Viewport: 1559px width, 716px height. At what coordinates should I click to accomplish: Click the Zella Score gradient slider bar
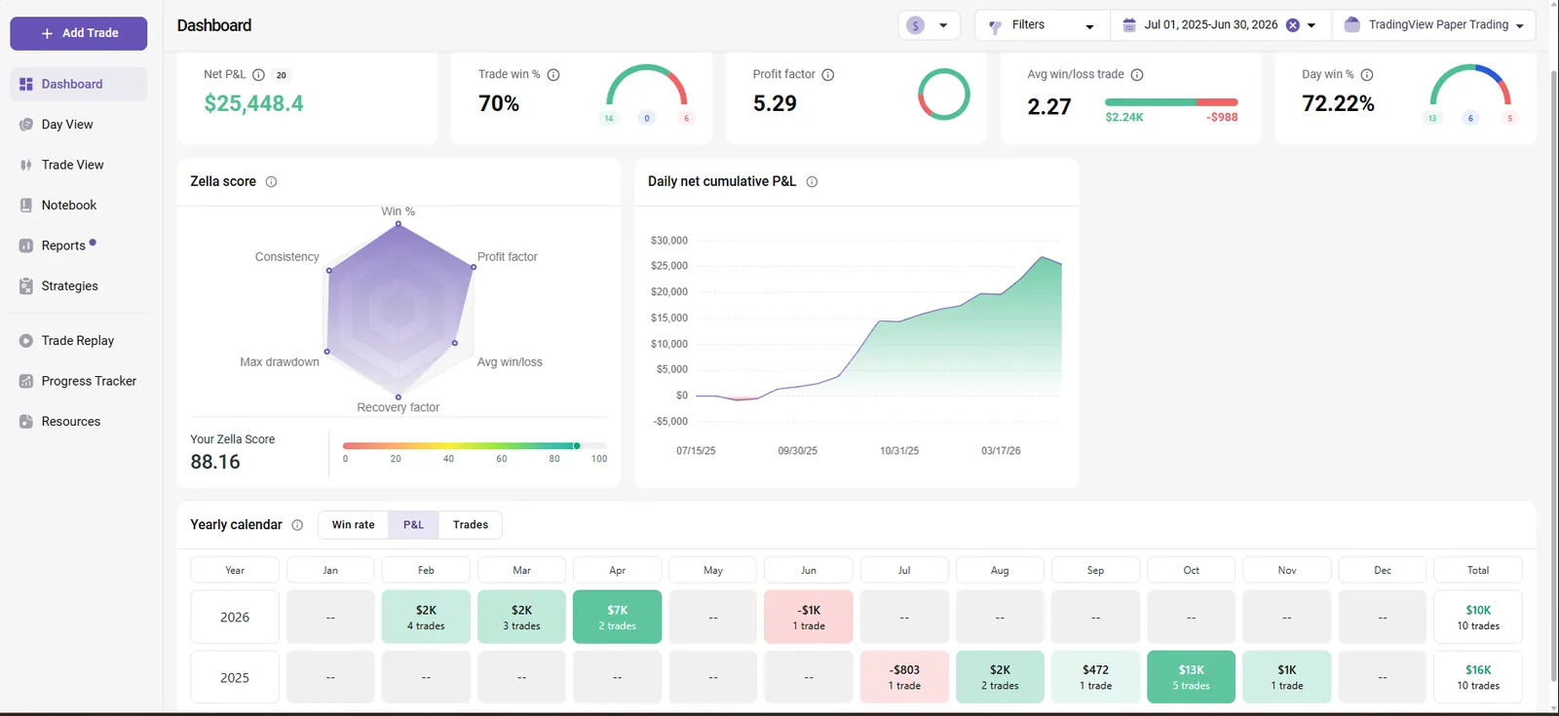pyautogui.click(x=475, y=446)
